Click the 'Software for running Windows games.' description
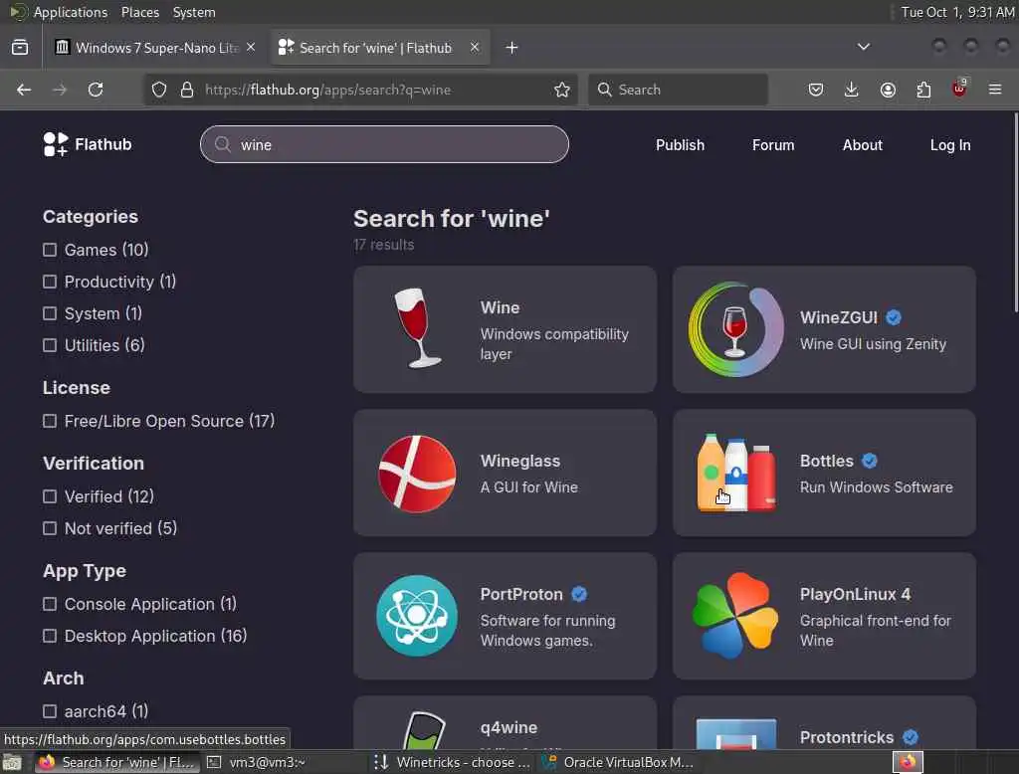The height and width of the screenshot is (774, 1019). coord(548,631)
